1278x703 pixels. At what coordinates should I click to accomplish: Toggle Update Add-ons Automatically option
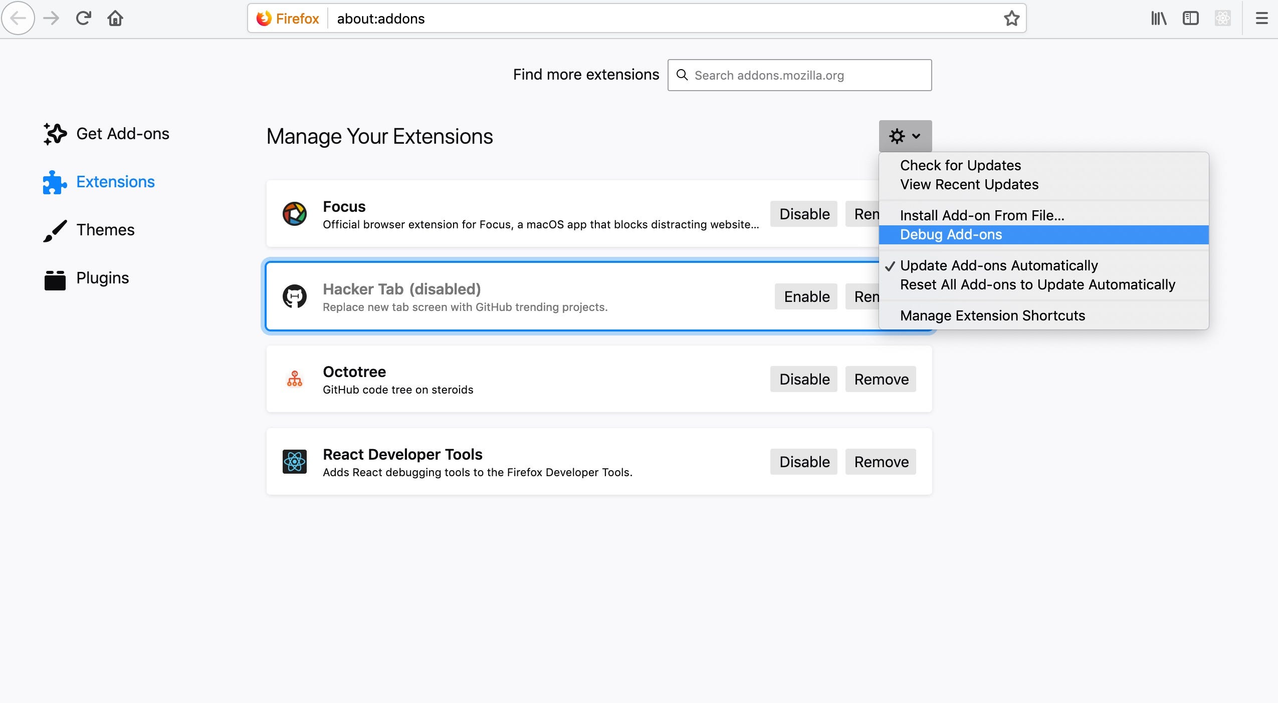click(1044, 265)
